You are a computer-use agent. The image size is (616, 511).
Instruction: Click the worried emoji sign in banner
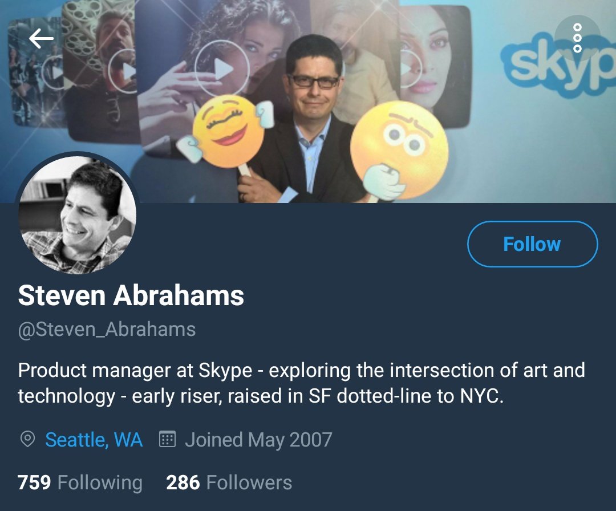coord(398,151)
